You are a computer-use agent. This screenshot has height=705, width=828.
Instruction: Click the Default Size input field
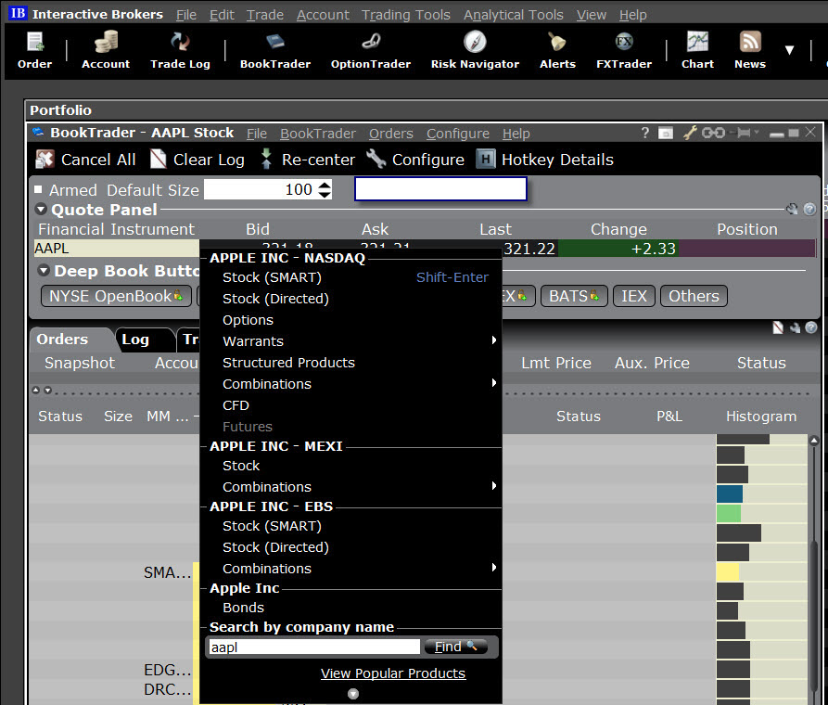point(261,189)
